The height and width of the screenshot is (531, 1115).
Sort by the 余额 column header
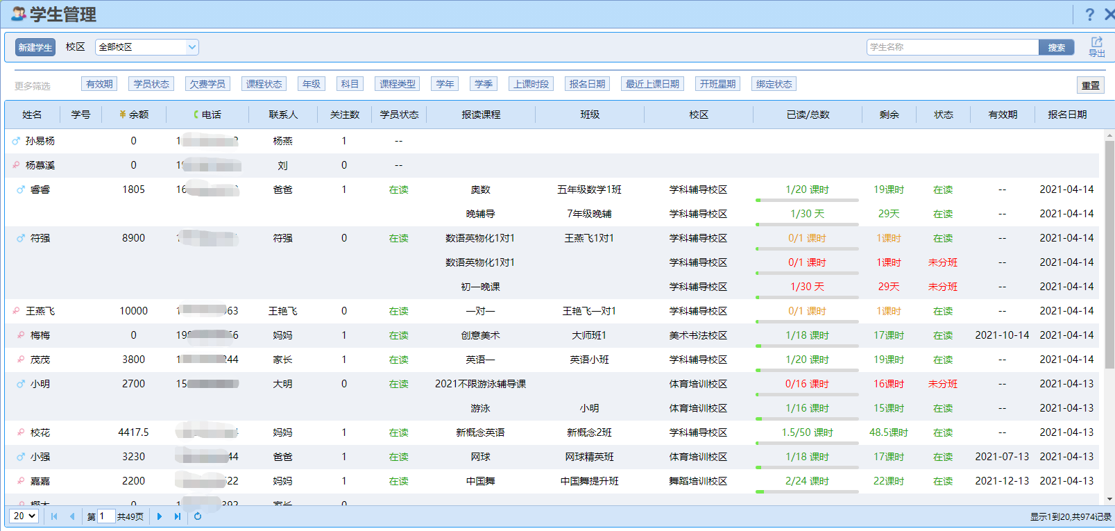pyautogui.click(x=134, y=115)
